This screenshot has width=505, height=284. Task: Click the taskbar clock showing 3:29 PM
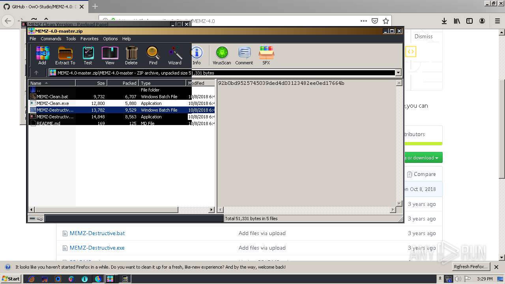tap(484, 279)
